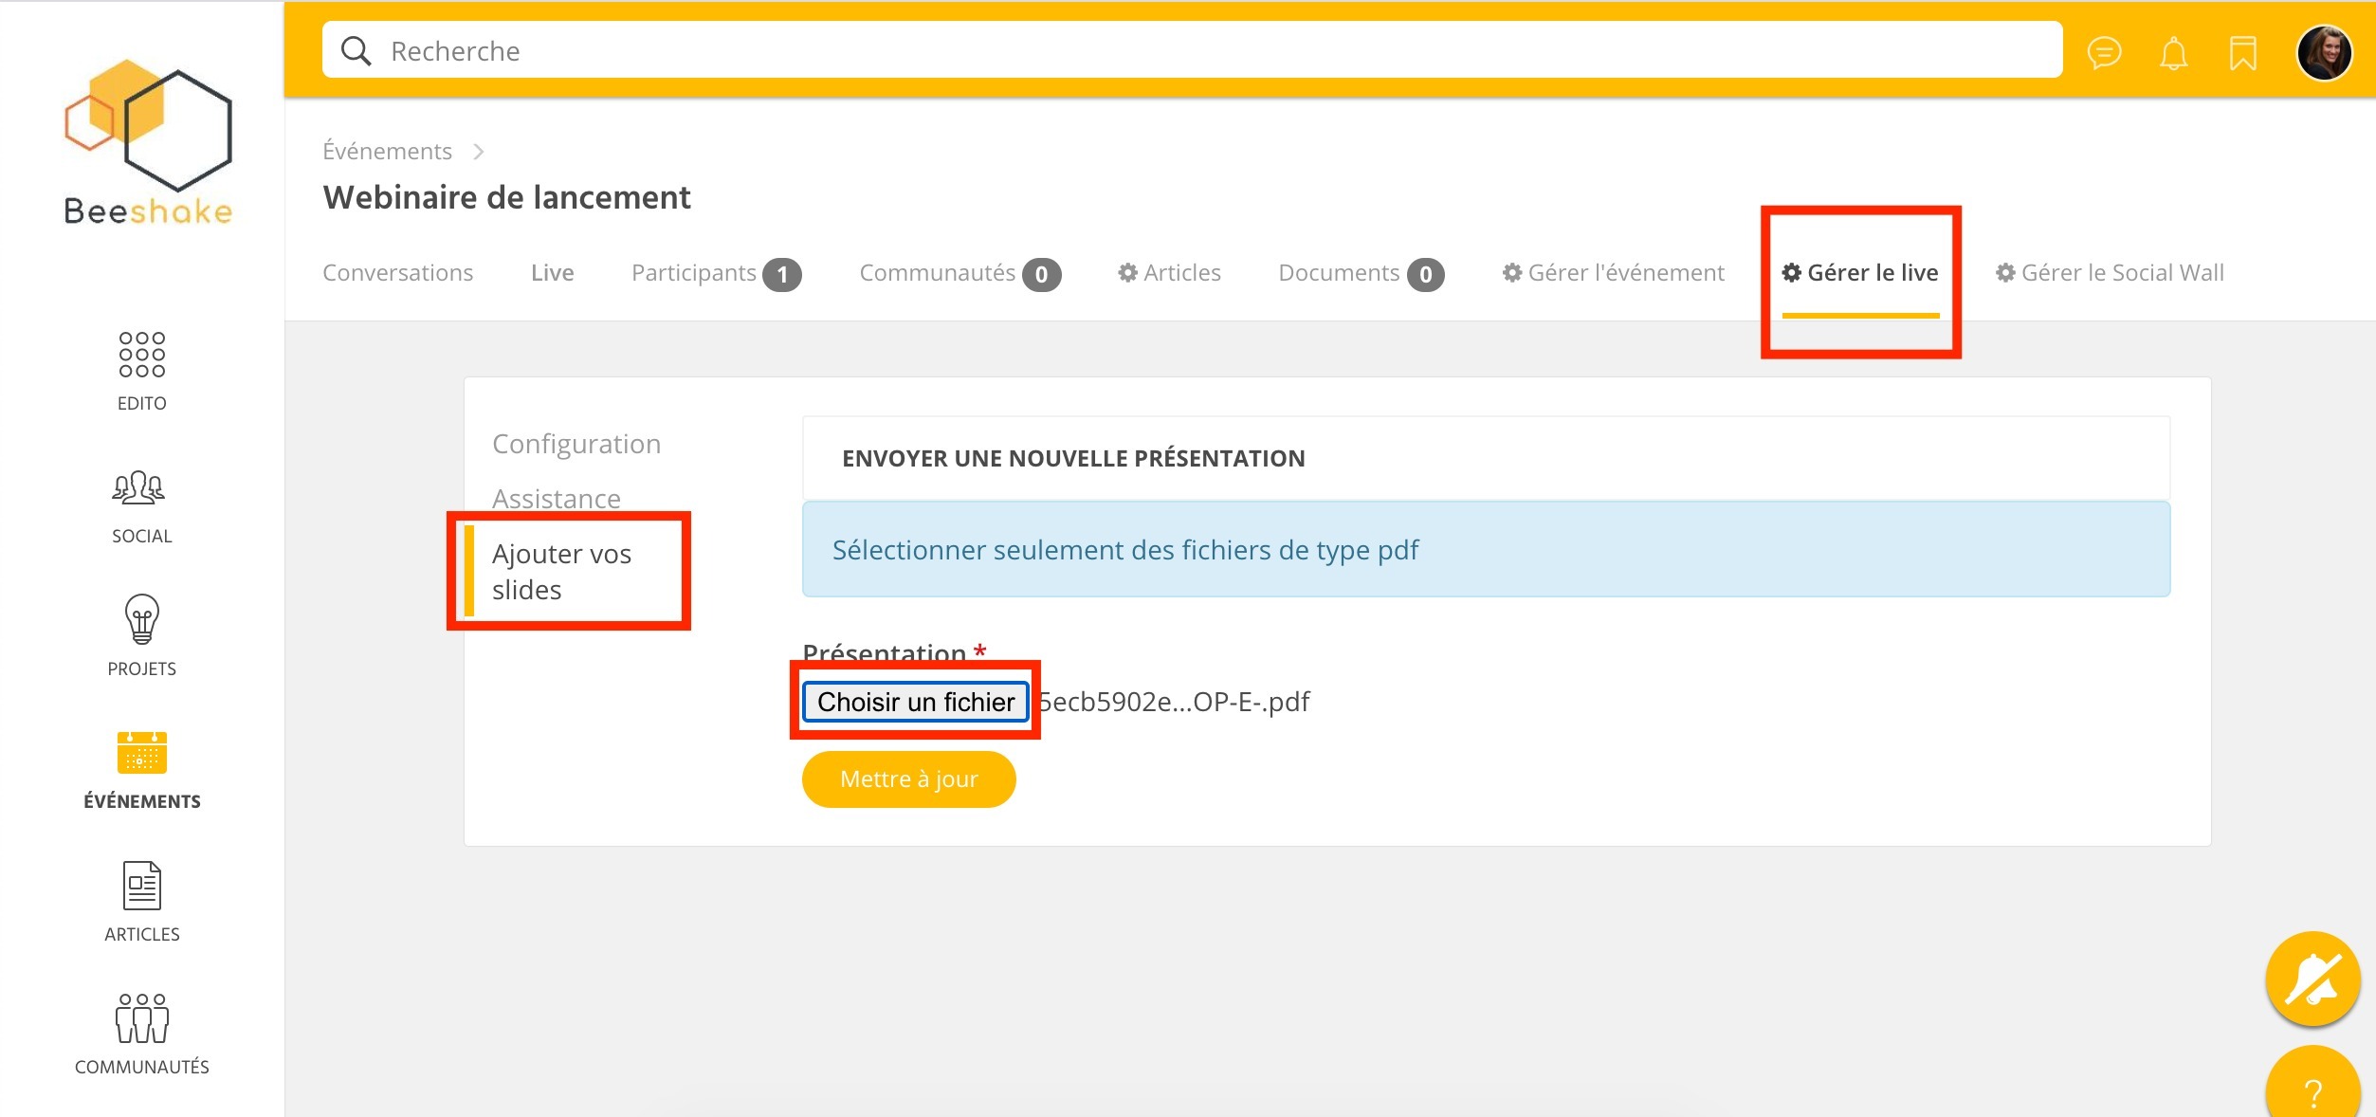Viewport: 2376px width, 1117px height.
Task: Open the chat messages icon
Action: (x=2104, y=52)
